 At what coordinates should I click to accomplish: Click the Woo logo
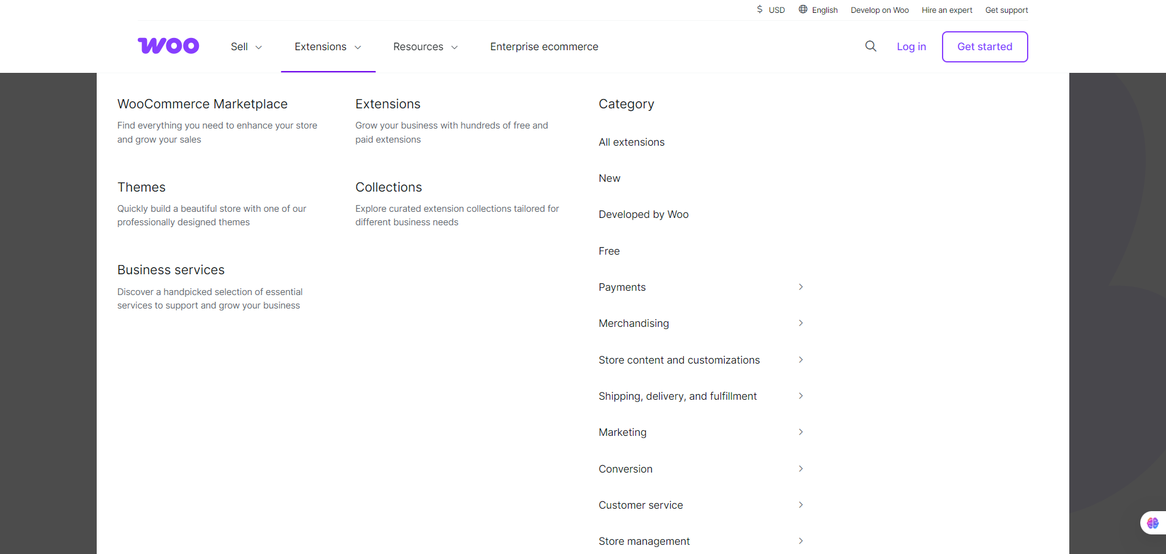pos(168,45)
